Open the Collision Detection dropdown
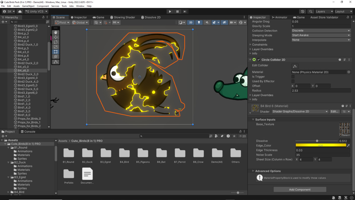This screenshot has width=355, height=200. click(321, 31)
